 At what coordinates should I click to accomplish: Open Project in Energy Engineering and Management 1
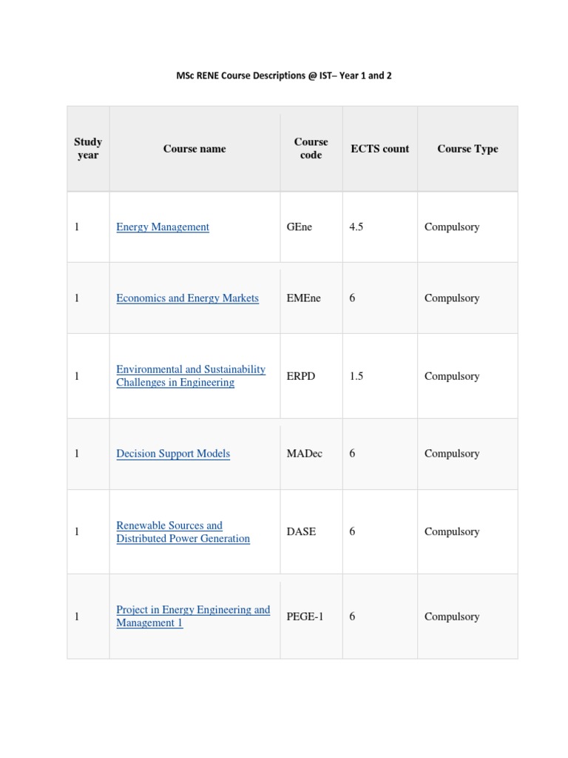pyautogui.click(x=193, y=617)
